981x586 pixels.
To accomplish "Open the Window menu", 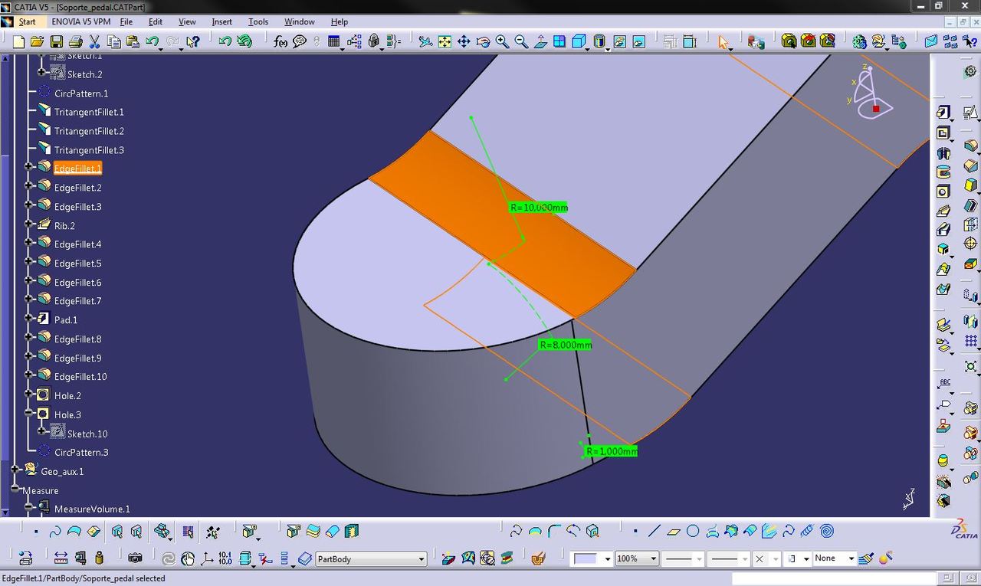I will pyautogui.click(x=300, y=21).
